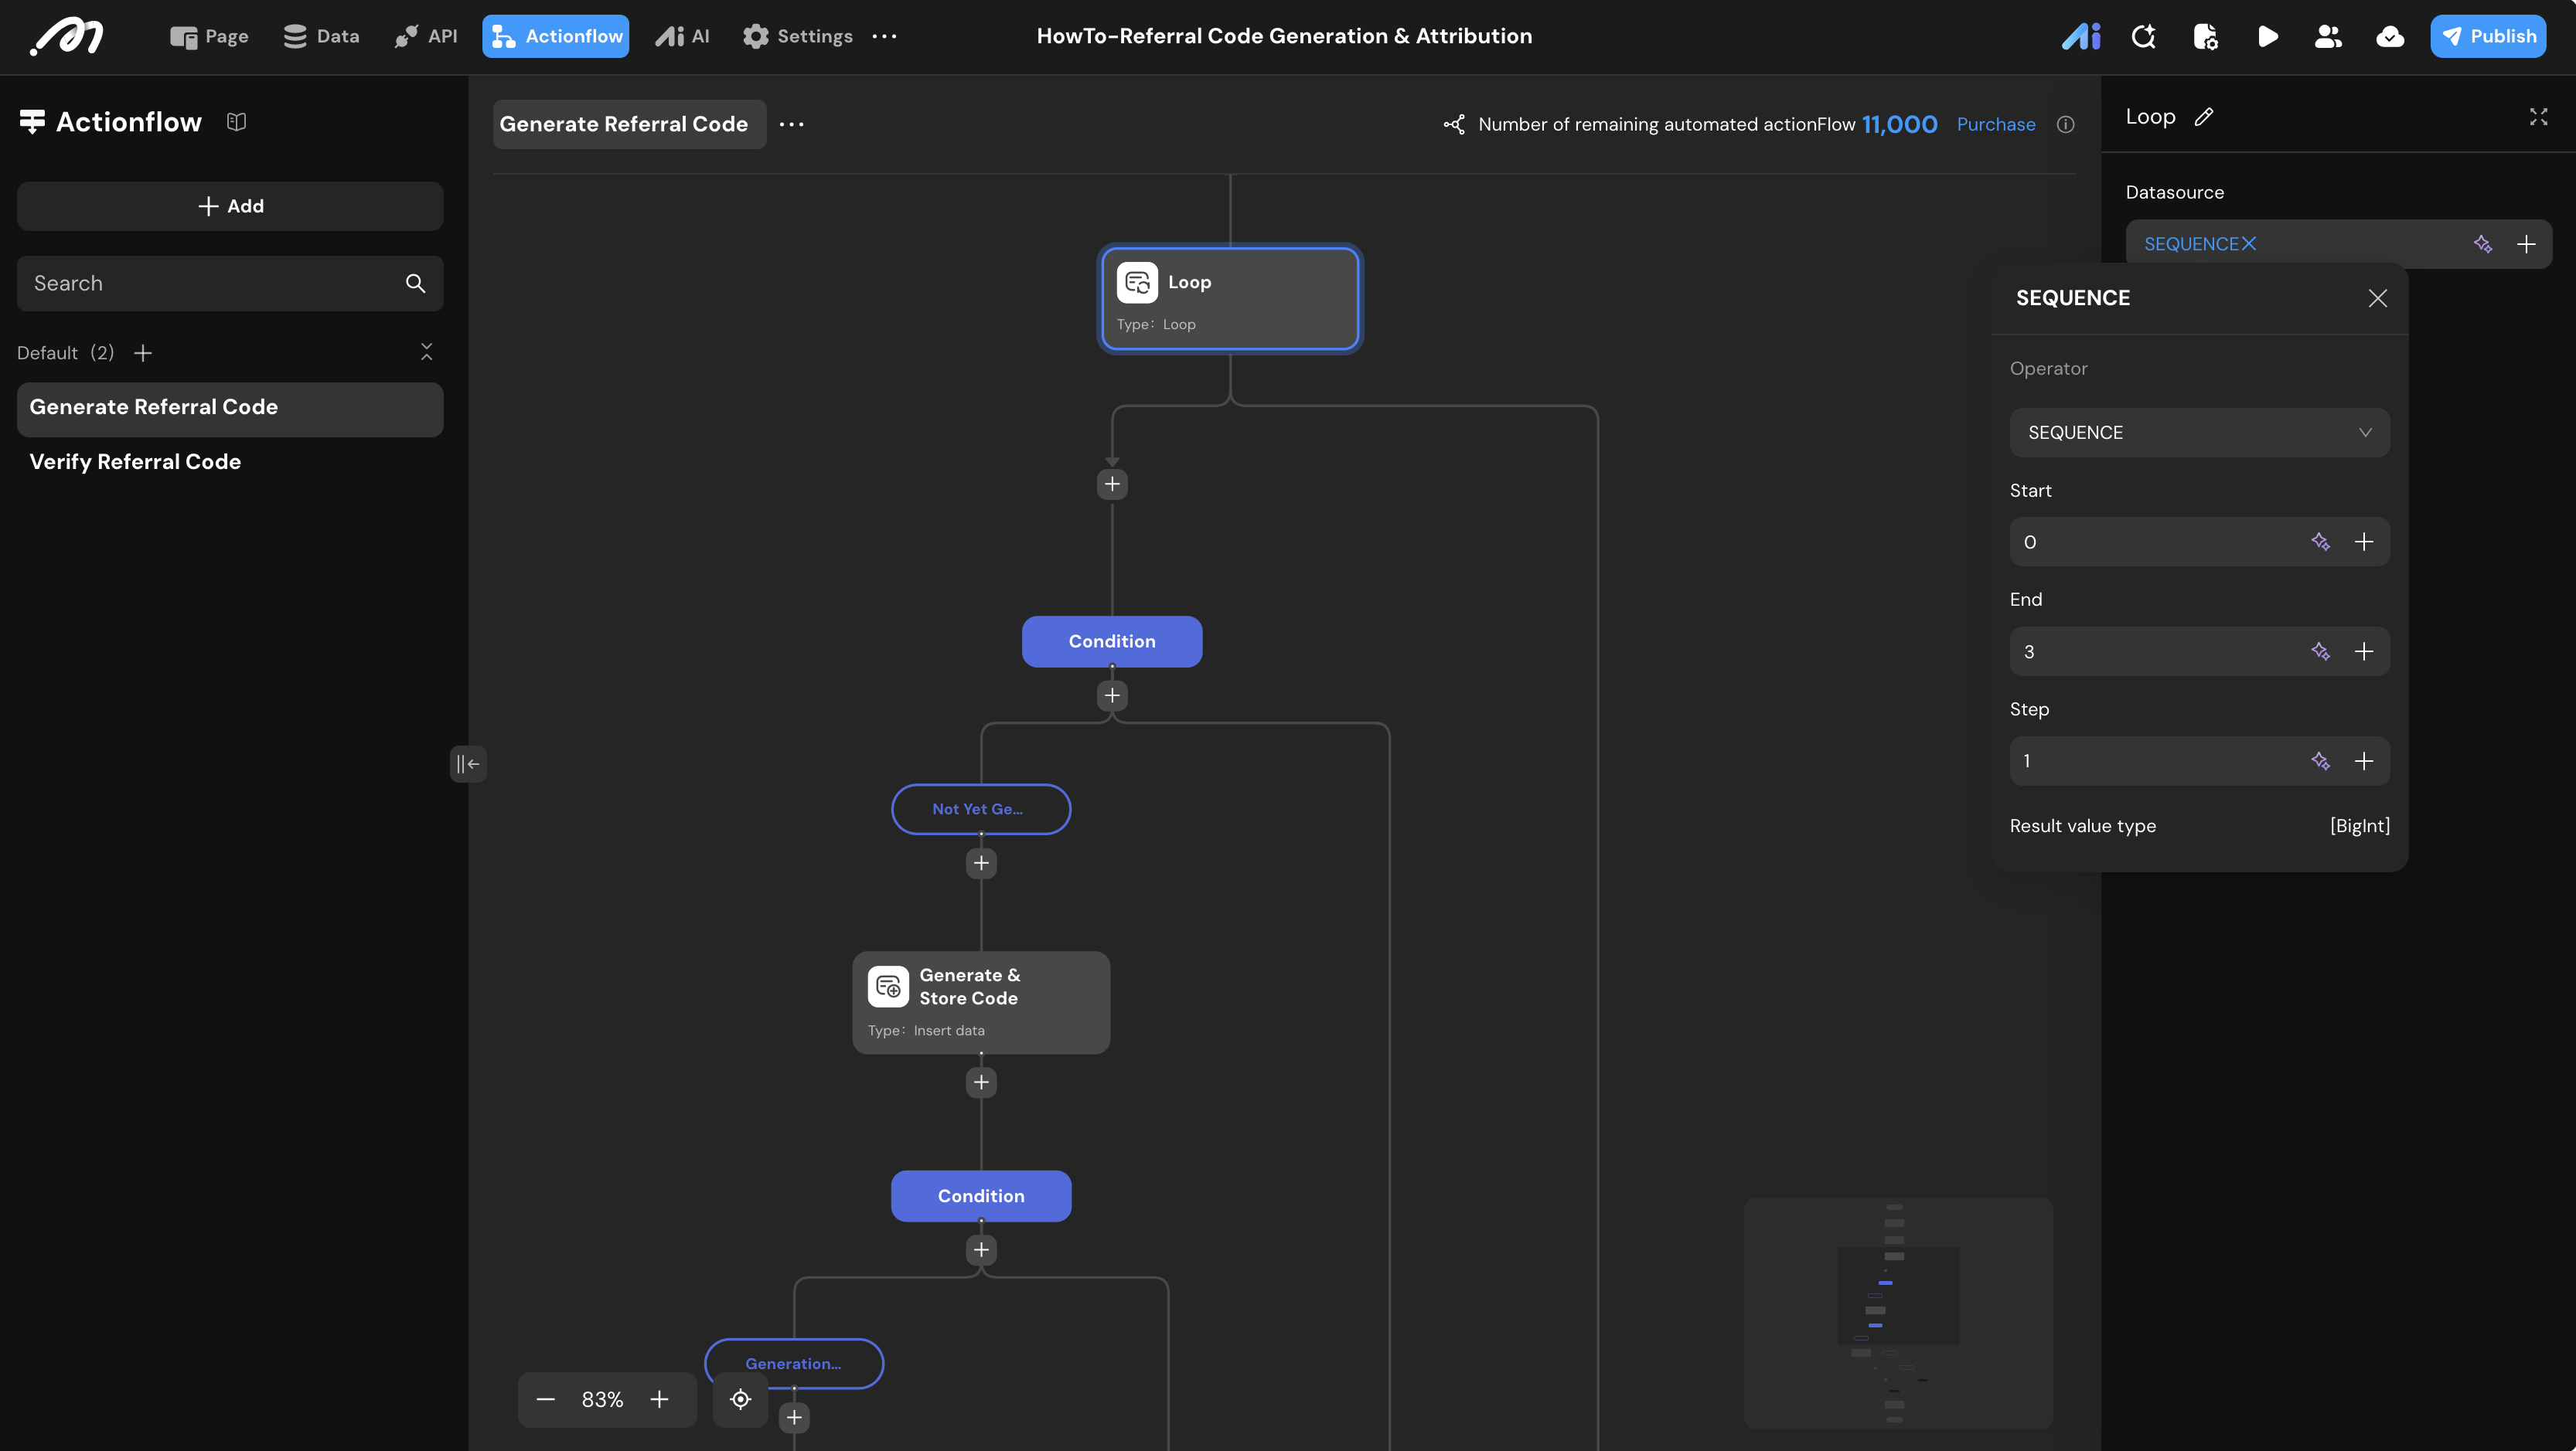The height and width of the screenshot is (1451, 2576).
Task: Open the more options menu beside Generate Referral Code
Action: [791, 124]
